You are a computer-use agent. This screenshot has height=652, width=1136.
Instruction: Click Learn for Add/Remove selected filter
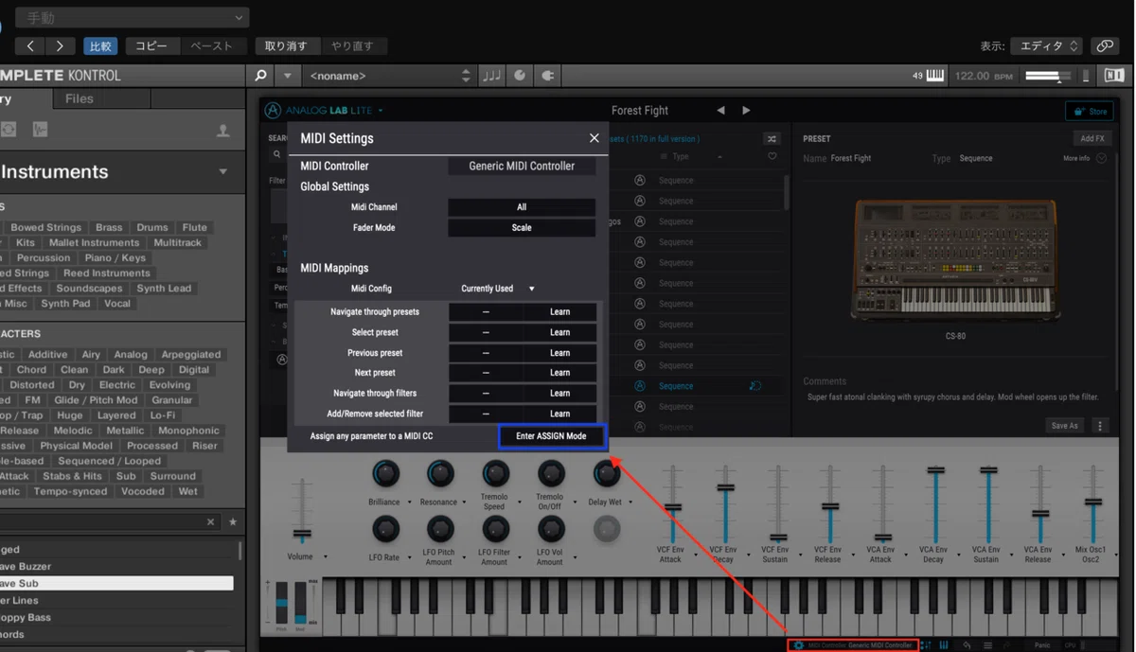click(x=559, y=414)
